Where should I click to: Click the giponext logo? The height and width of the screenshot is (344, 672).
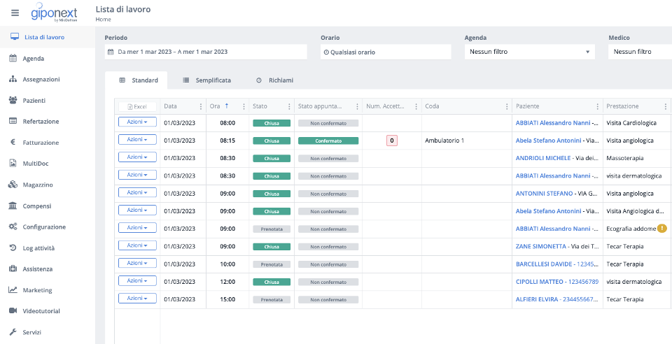pos(53,14)
